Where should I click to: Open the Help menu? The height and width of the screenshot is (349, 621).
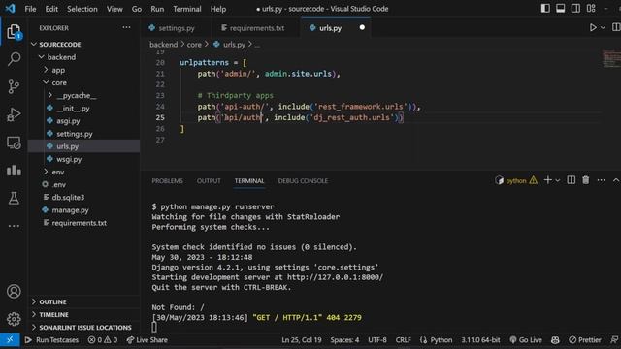[x=218, y=9]
